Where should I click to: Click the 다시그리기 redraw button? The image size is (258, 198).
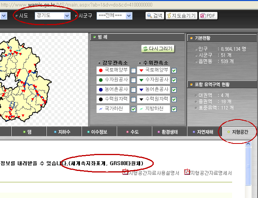pos(158,49)
